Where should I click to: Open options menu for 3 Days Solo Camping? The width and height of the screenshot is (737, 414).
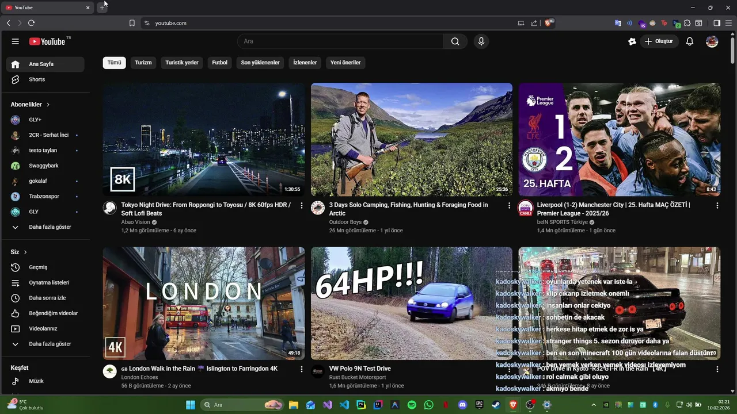(x=509, y=205)
